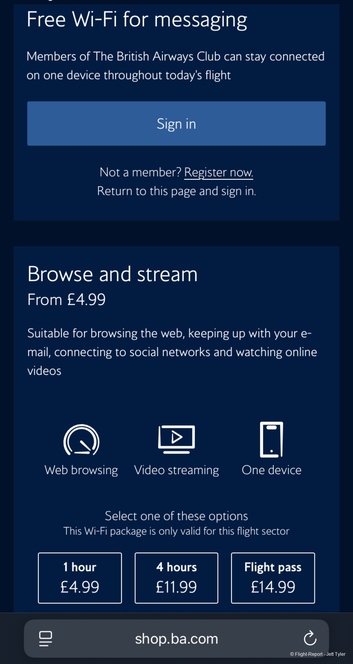The height and width of the screenshot is (664, 353).
Task: Click the "Free Wi-Fi for messaging" heading
Action: tap(137, 20)
